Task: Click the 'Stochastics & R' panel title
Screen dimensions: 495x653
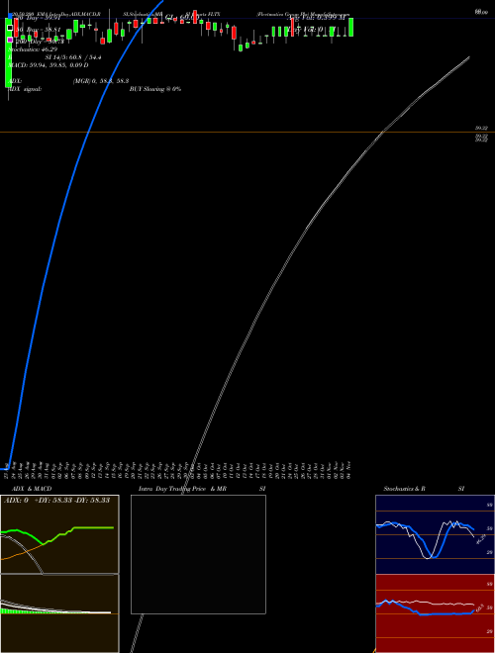Action: click(x=404, y=489)
